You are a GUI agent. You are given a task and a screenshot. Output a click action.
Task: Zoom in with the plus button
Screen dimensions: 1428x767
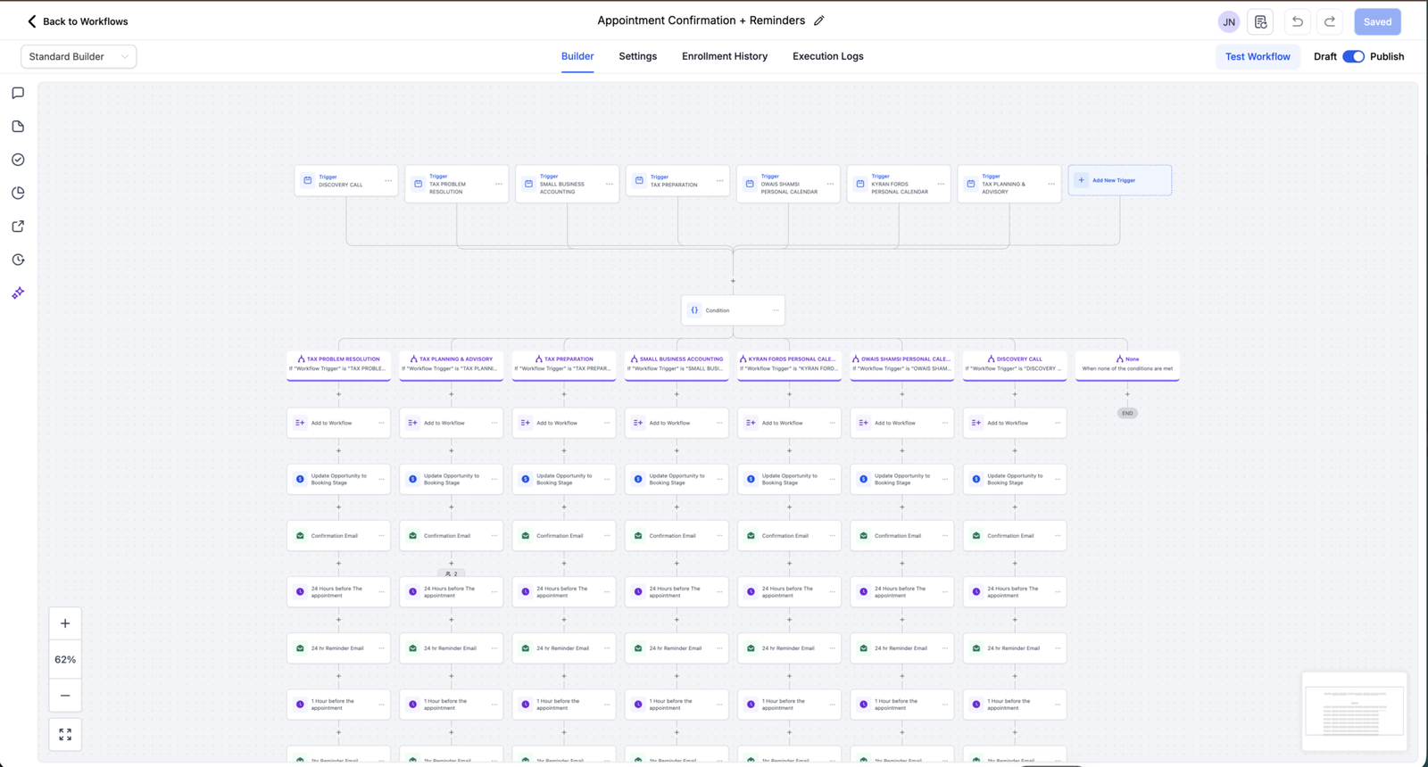(x=65, y=623)
